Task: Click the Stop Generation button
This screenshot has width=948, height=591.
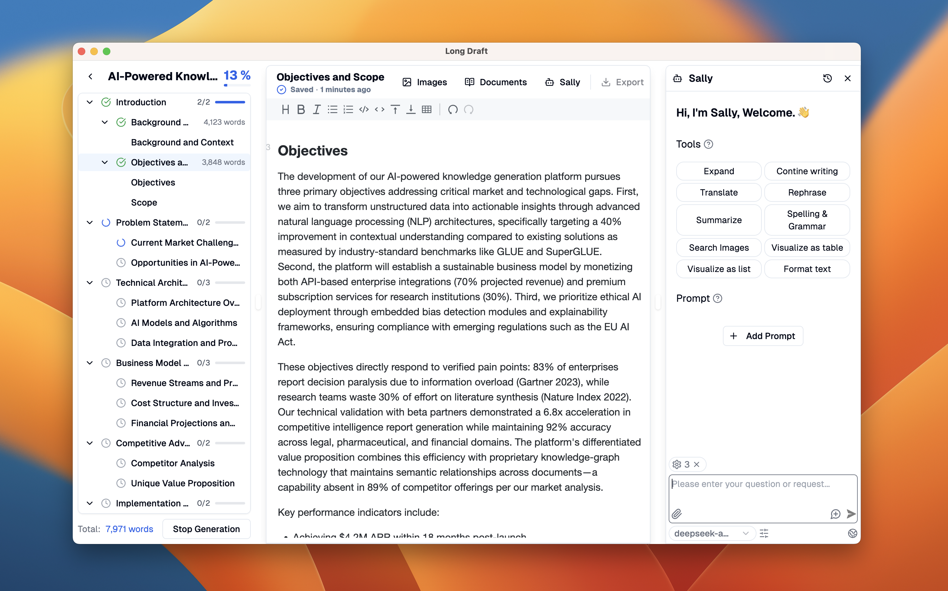Action: (206, 528)
